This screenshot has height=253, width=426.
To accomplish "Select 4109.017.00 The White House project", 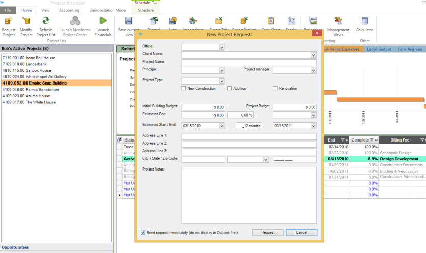I will pos(56,102).
